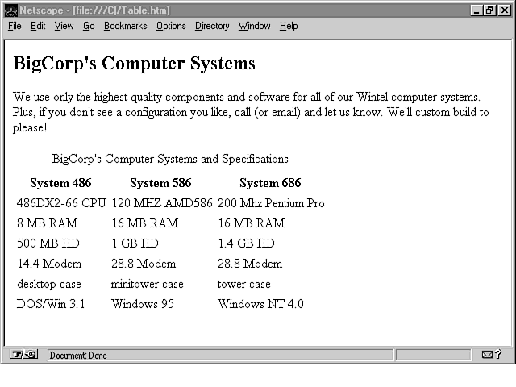The height and width of the screenshot is (387, 516).
Task: Click the empty progress bar in status bar
Action: [433, 355]
